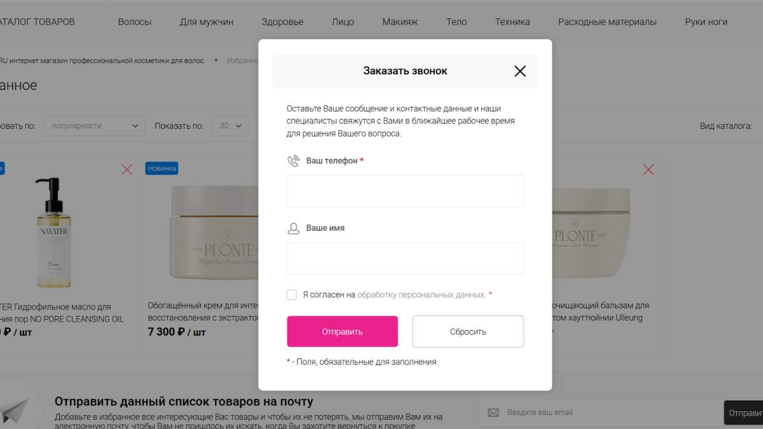The image size is (763, 429).
Task: Click the envelope icon in email field
Action: [493, 412]
